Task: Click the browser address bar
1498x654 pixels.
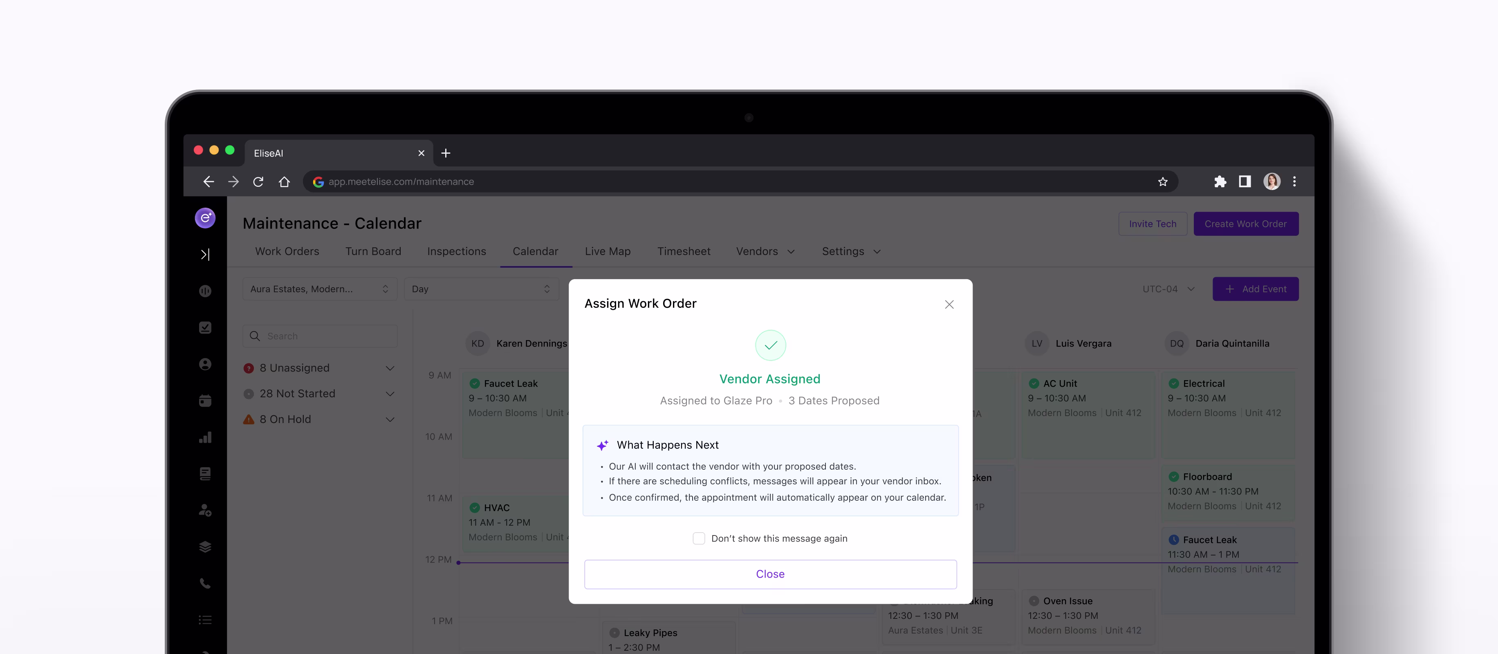Action: (740, 182)
